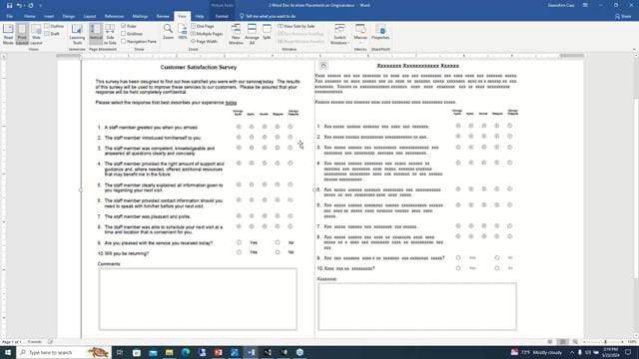Select Print Layout view

(22, 34)
